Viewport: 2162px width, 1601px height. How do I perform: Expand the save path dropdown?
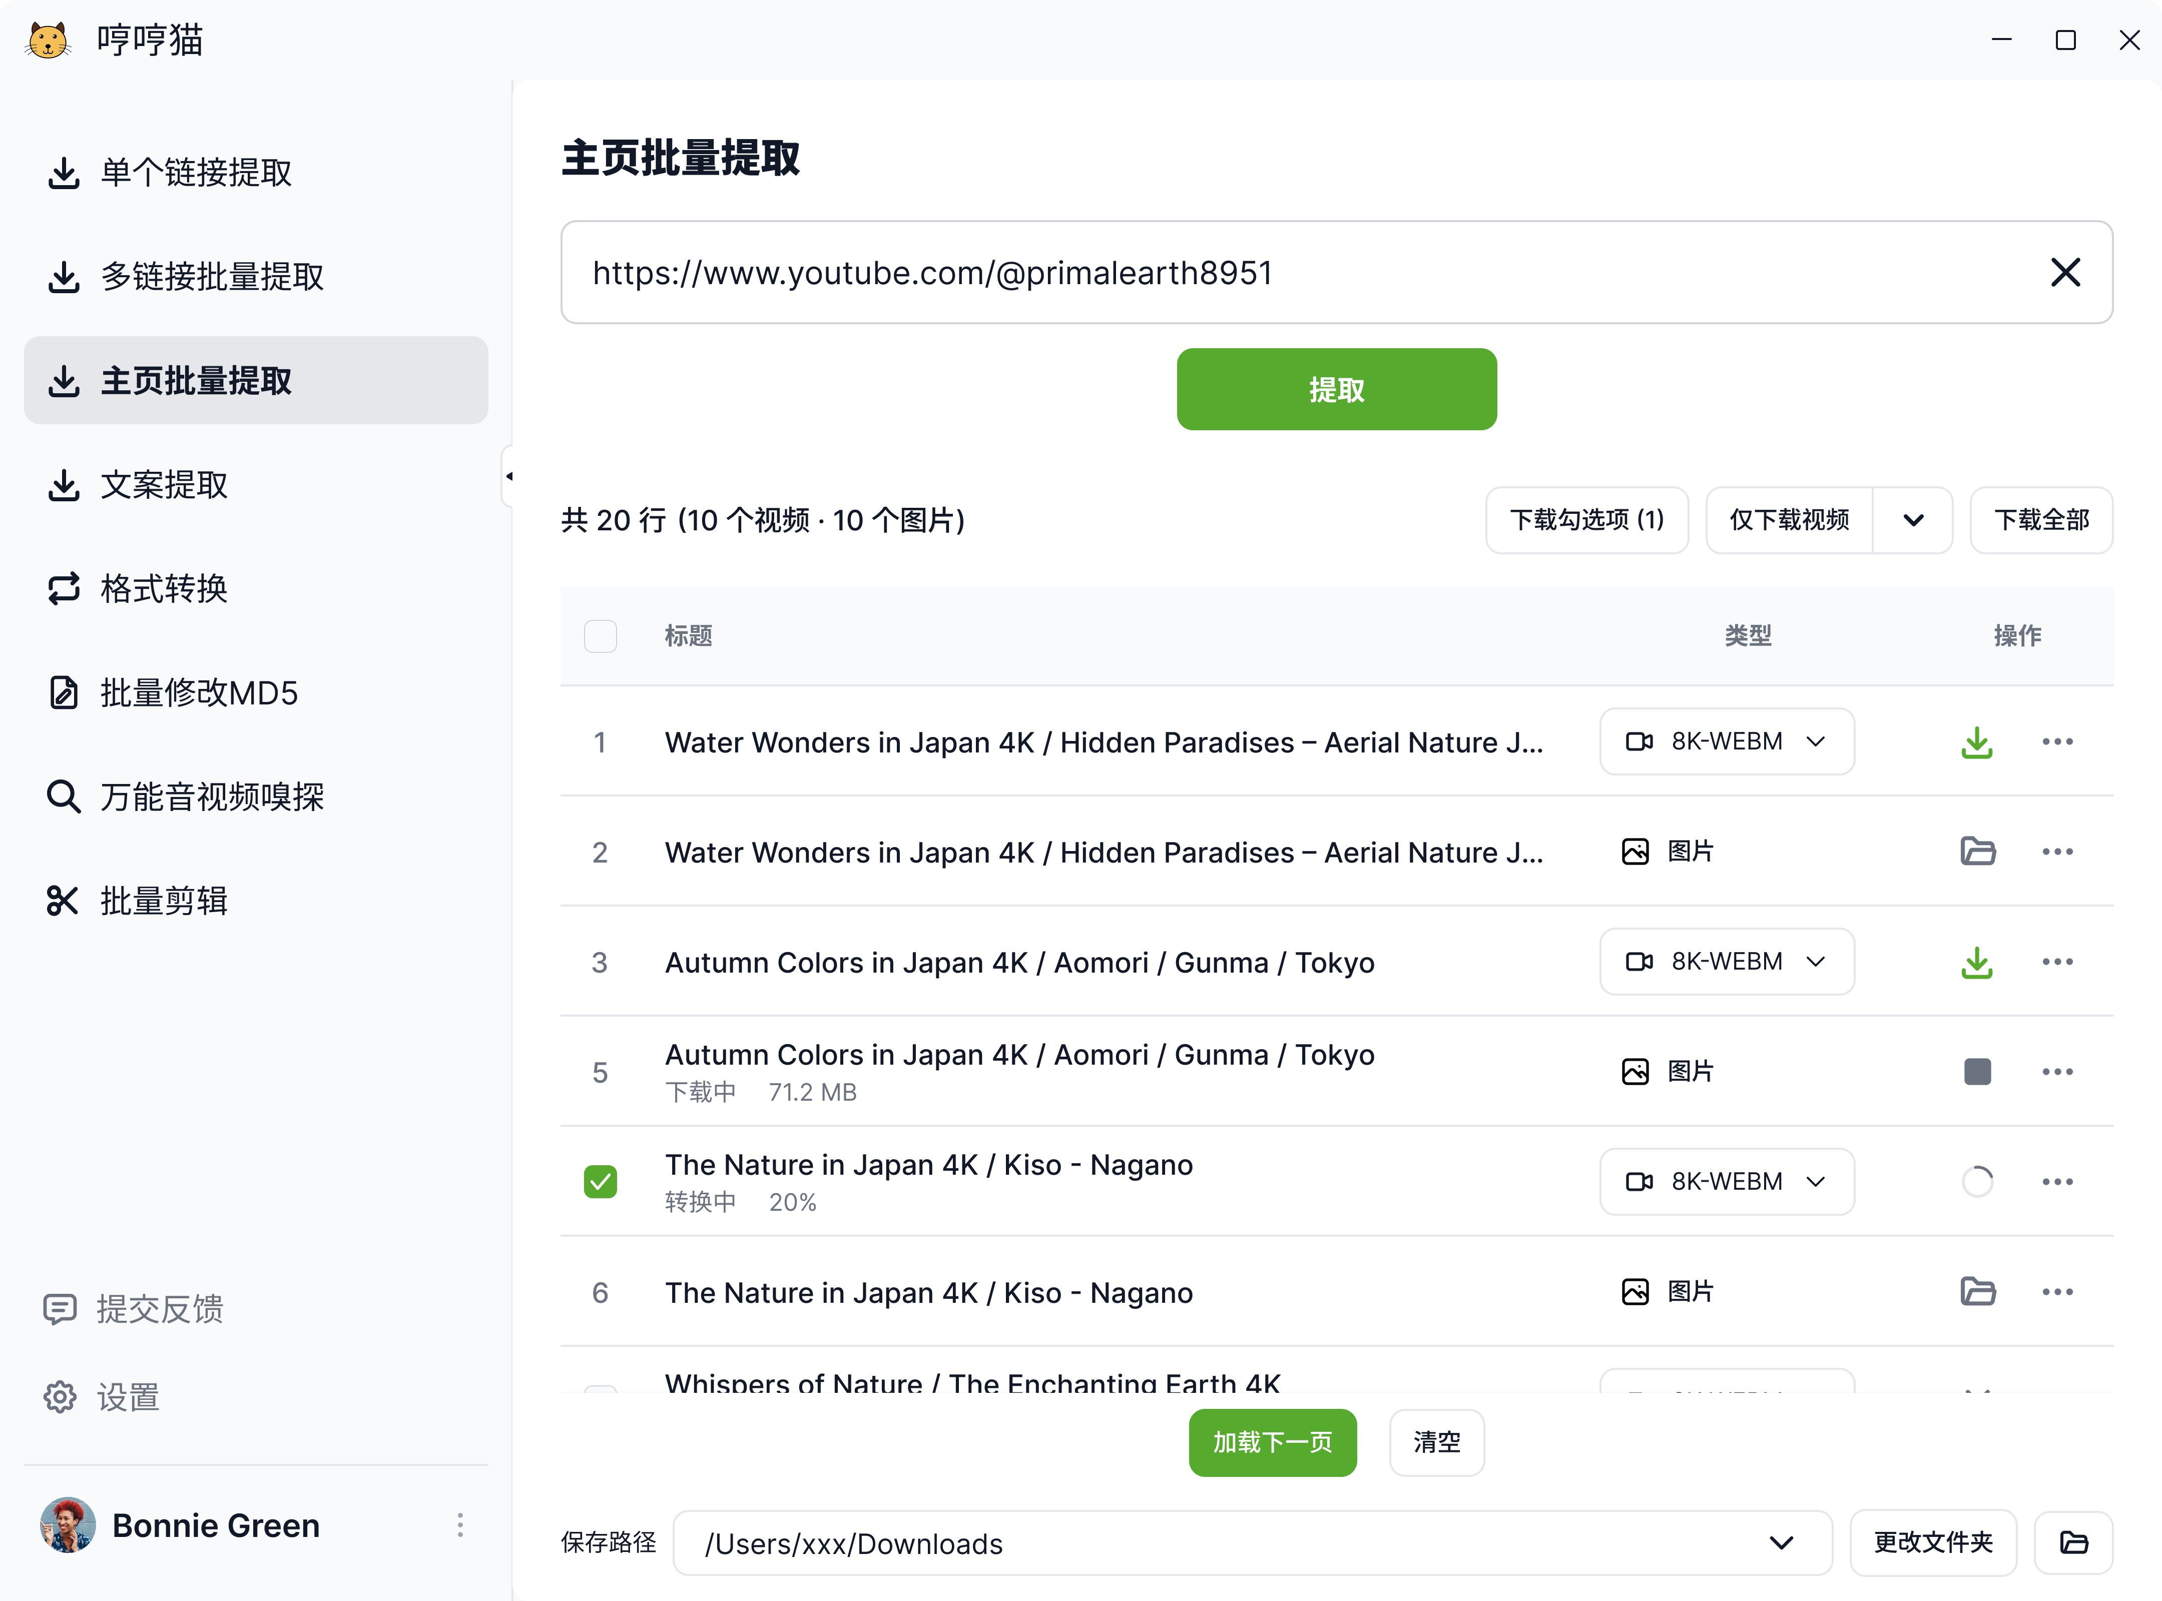1782,1543
